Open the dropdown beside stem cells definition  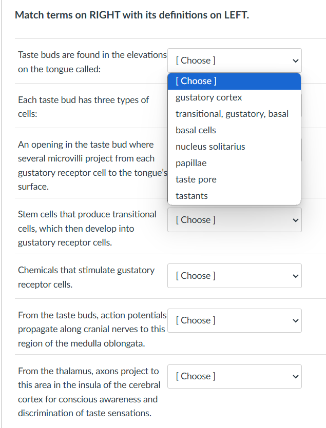click(234, 219)
